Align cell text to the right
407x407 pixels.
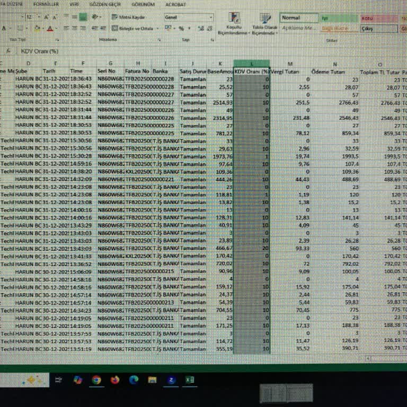point(83,28)
